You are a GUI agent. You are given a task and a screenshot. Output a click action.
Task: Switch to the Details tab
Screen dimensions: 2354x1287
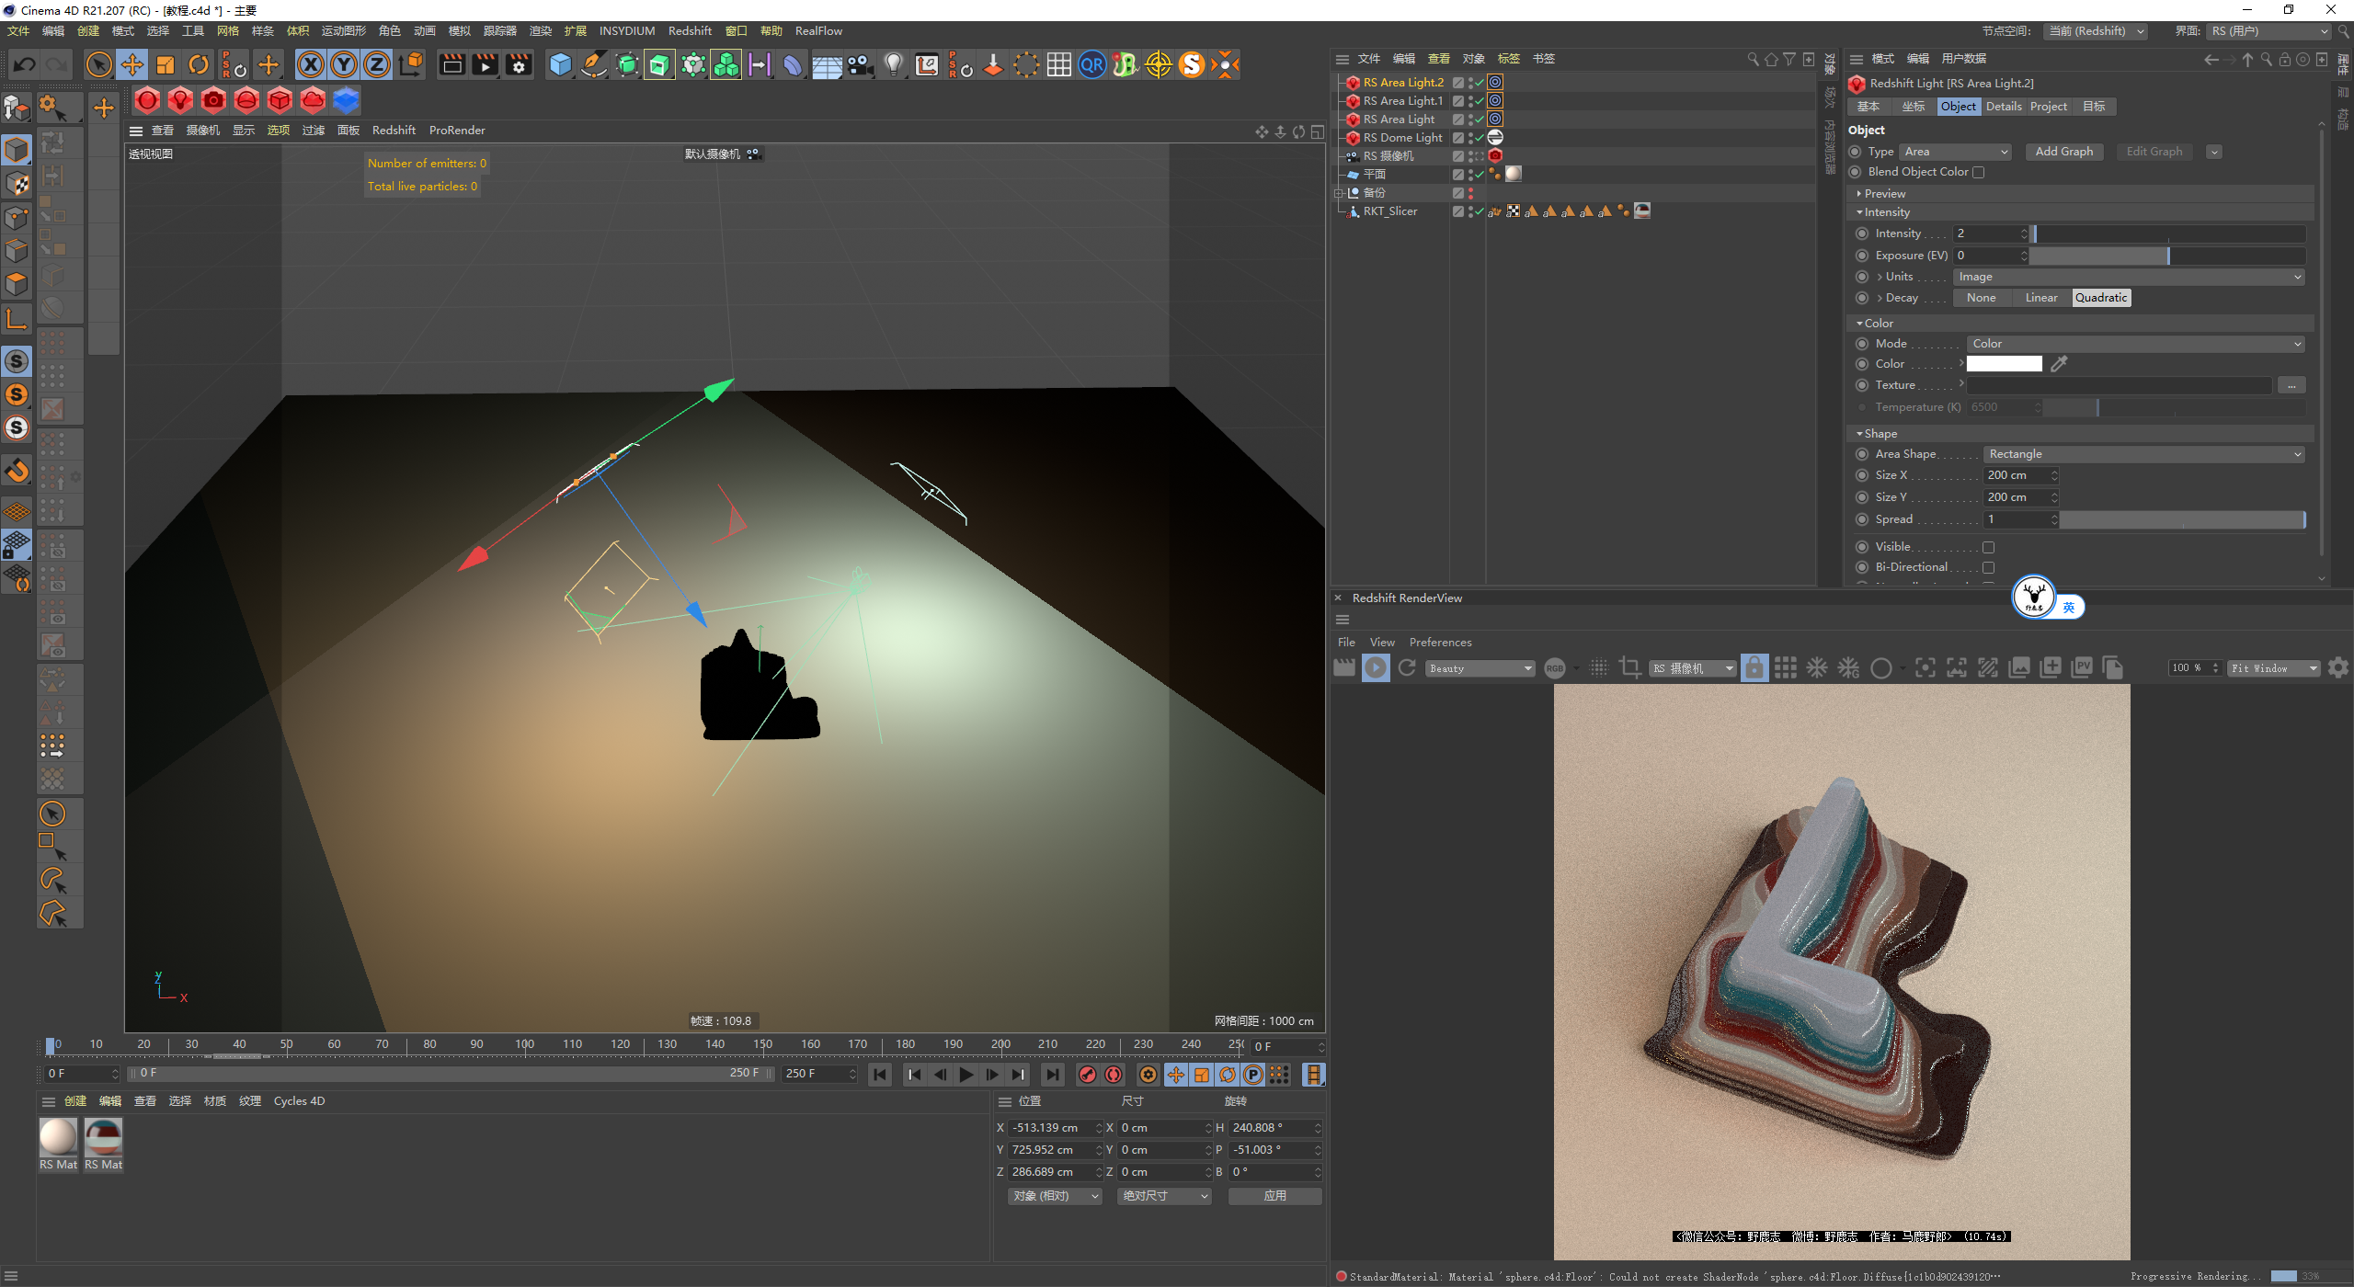2003,107
